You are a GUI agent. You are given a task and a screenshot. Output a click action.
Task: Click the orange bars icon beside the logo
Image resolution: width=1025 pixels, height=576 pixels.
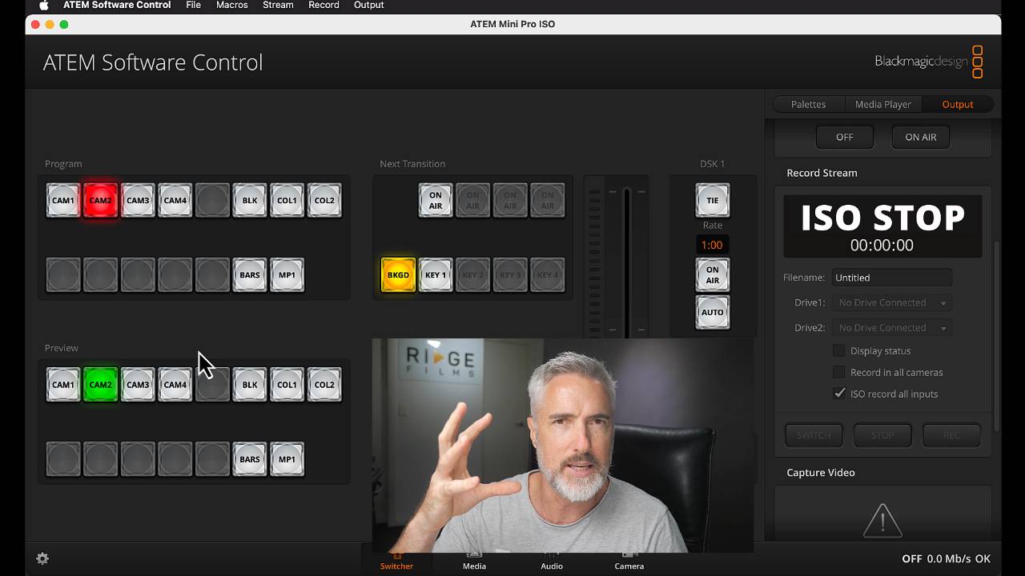tap(977, 60)
